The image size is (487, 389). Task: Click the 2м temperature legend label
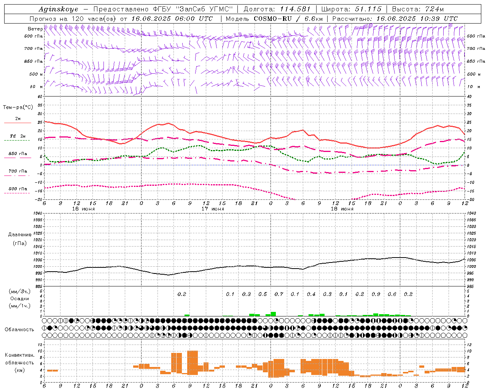[18, 119]
